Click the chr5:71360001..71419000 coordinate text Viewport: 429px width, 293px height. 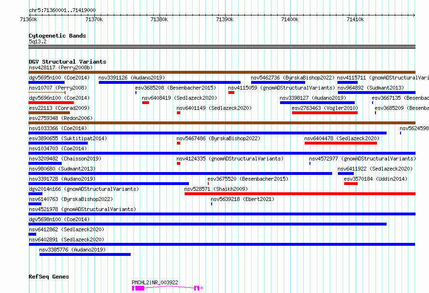62,11
